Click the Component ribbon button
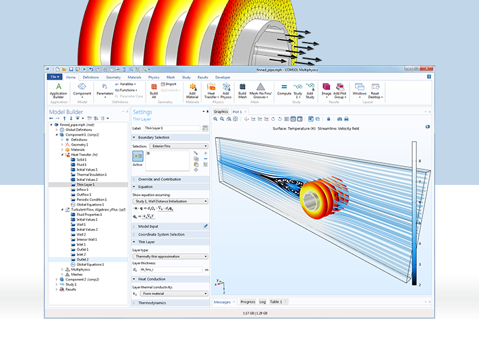This screenshot has width=479, height=353. (x=82, y=90)
